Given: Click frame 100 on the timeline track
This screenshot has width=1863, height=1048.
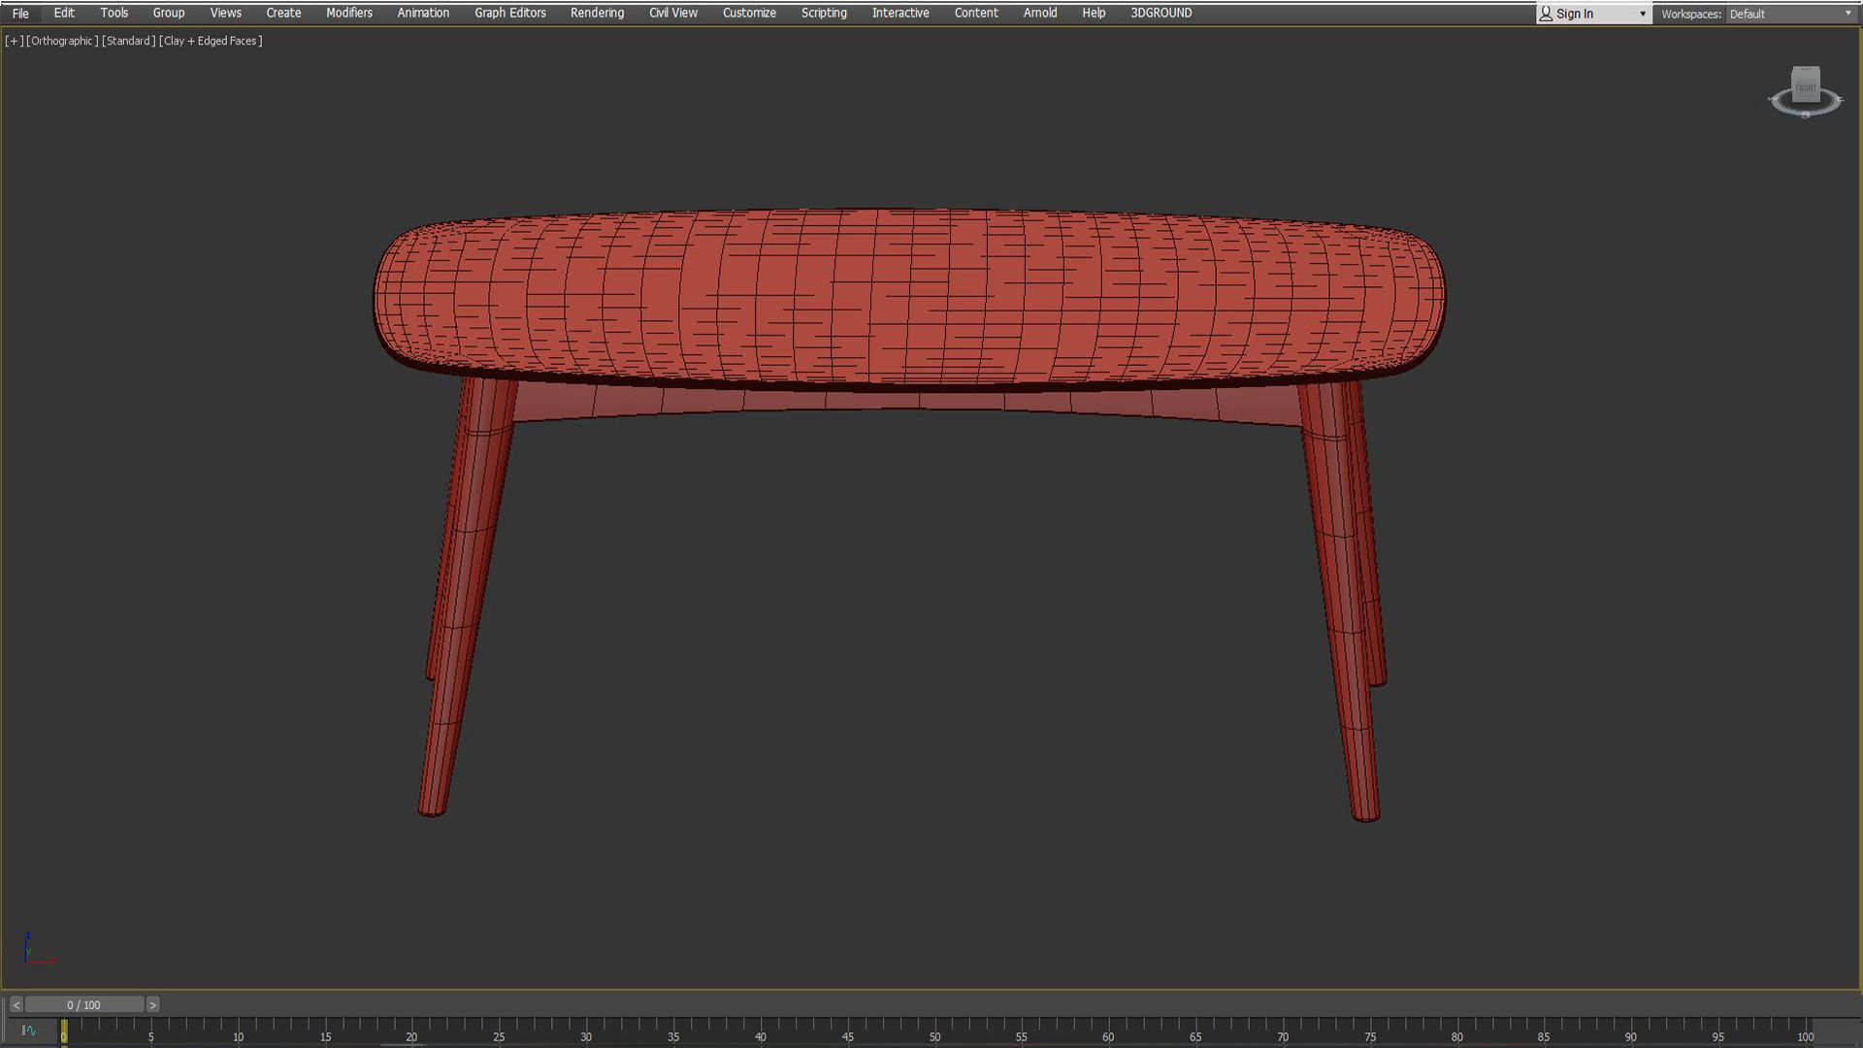Looking at the screenshot, I should click(1805, 1029).
